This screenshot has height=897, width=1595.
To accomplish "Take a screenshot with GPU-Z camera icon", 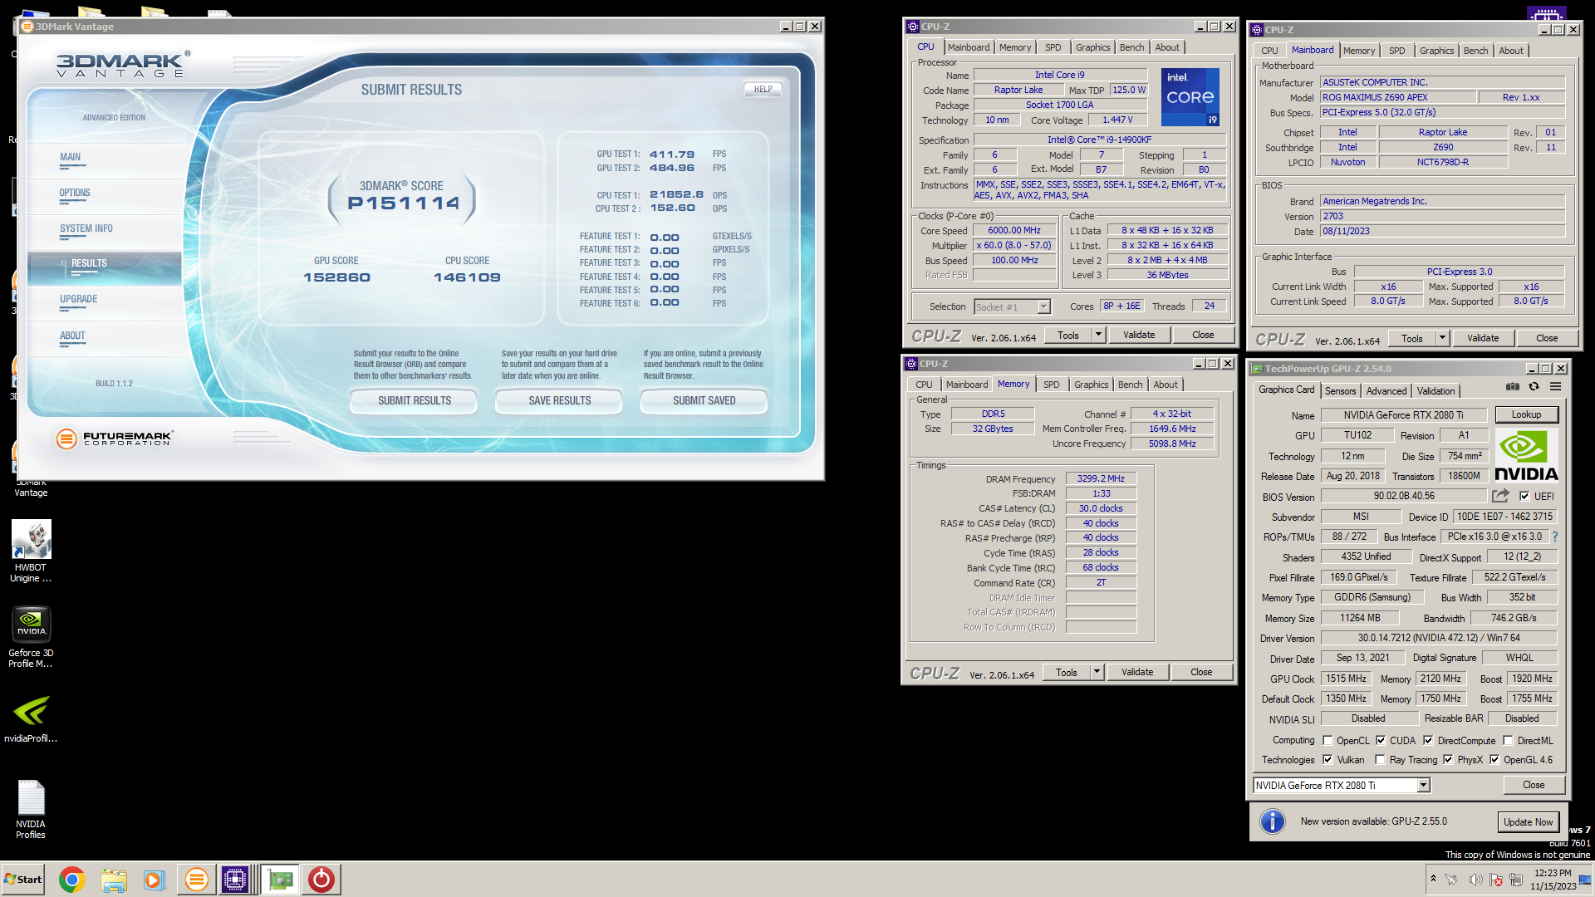I will [x=1513, y=387].
